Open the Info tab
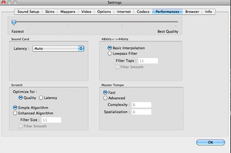Screen dimensions: 231x153 tap(208, 12)
